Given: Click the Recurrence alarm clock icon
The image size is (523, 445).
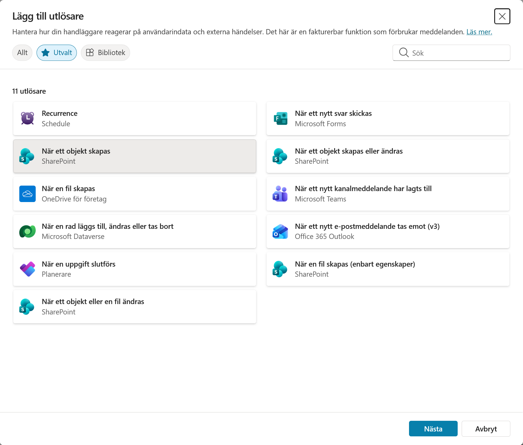Looking at the screenshot, I should click(x=27, y=118).
